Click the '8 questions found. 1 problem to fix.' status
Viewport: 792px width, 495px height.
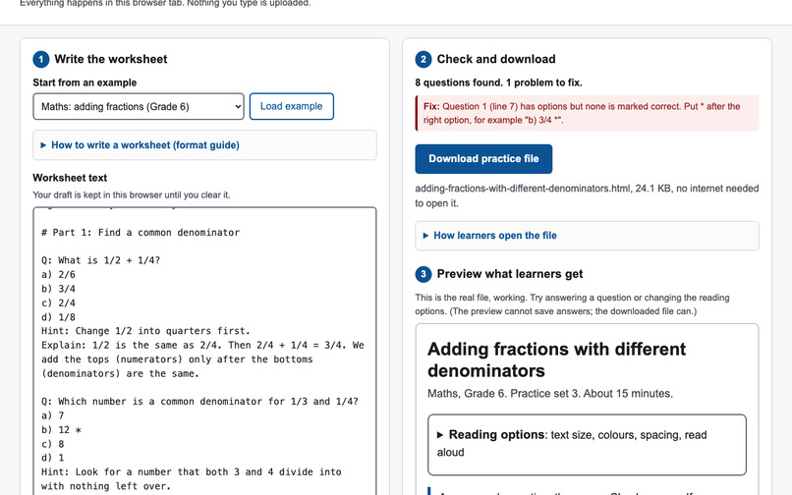tap(498, 82)
